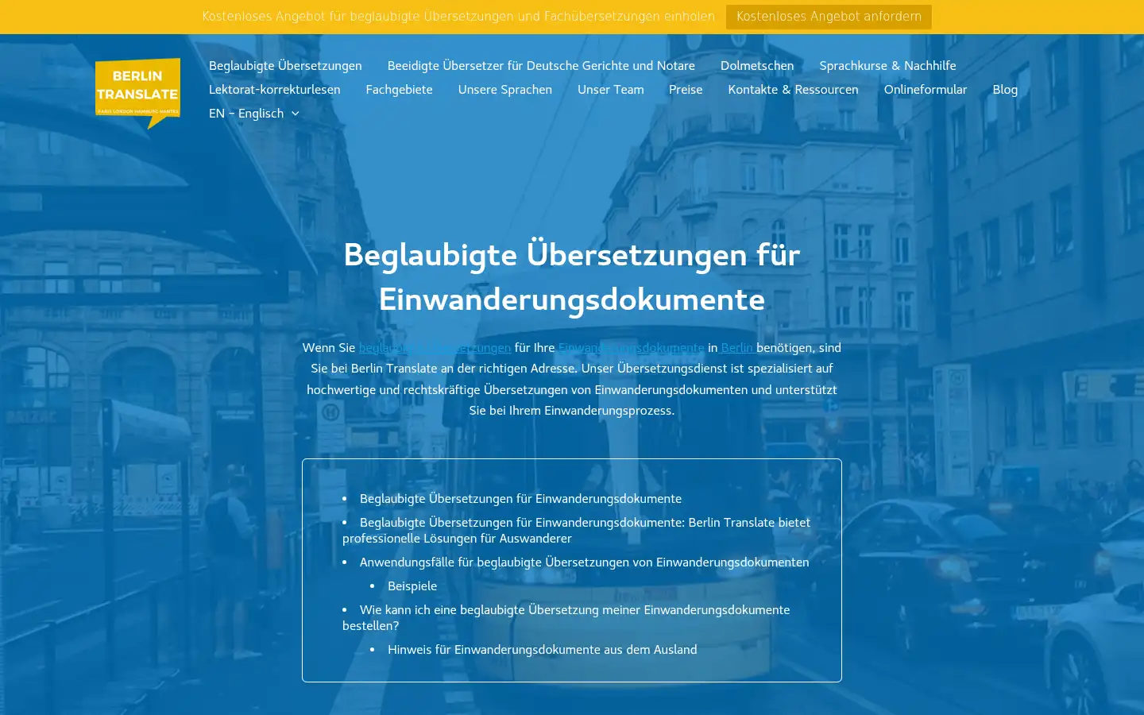Jump to Anwendungsfälle für beglaubigte Übersetzungen section
Screen dimensions: 1144x715
584,562
